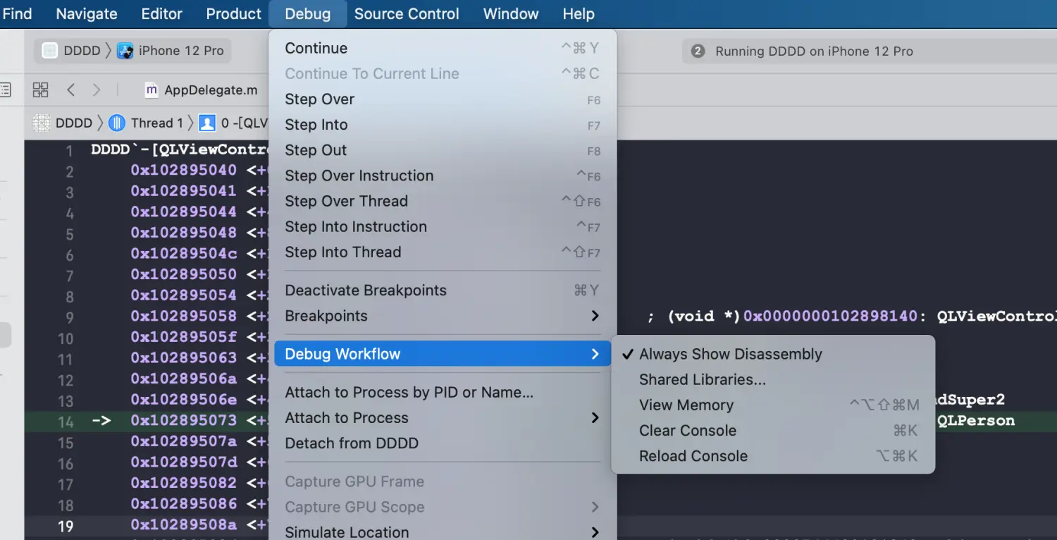Click the related items grid icon
The image size is (1057, 540).
click(x=41, y=90)
